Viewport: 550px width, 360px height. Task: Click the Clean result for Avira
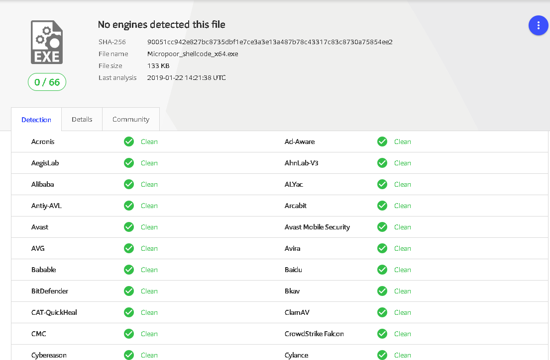coord(402,248)
